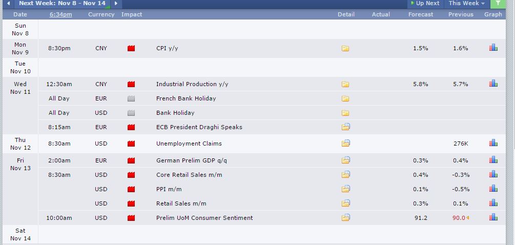Open detail folder for CPI y/y
Image resolution: width=515 pixels, height=245 pixels.
pos(345,49)
